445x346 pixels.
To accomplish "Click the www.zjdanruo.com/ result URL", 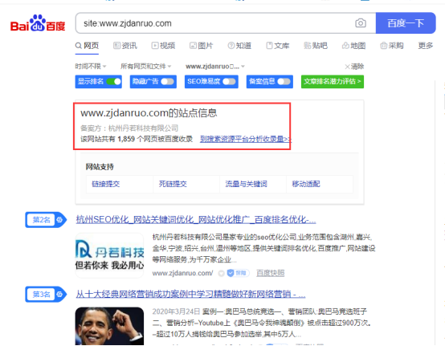I will [x=182, y=273].
